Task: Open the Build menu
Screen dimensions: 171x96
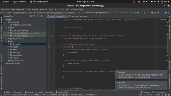Action: pyautogui.click(x=51, y=9)
